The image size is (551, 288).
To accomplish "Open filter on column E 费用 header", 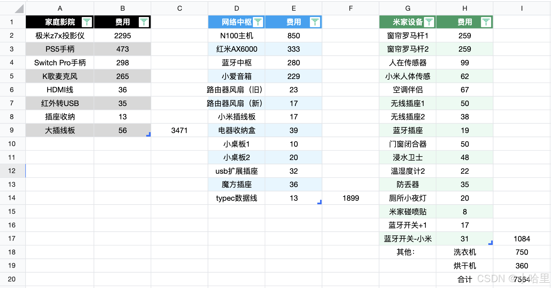I will [315, 22].
